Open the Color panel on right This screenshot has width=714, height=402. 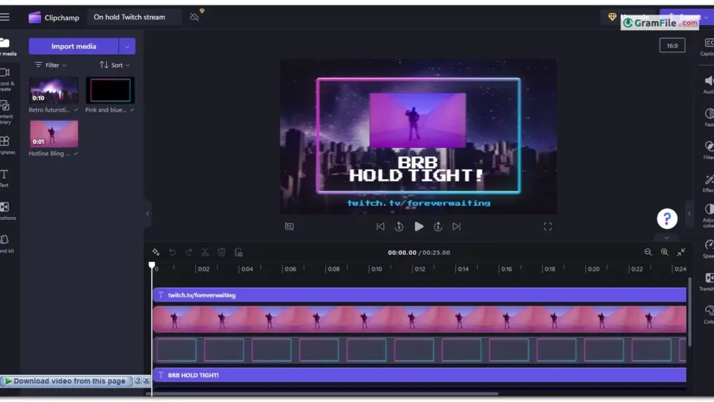click(x=708, y=315)
